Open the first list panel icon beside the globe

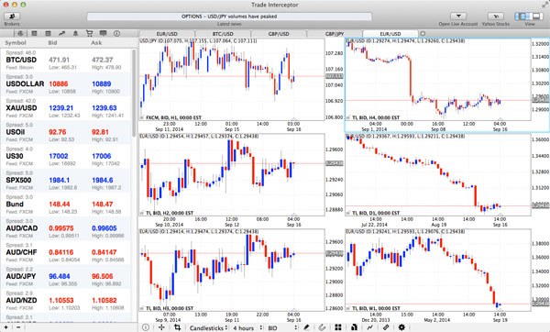tap(34, 33)
